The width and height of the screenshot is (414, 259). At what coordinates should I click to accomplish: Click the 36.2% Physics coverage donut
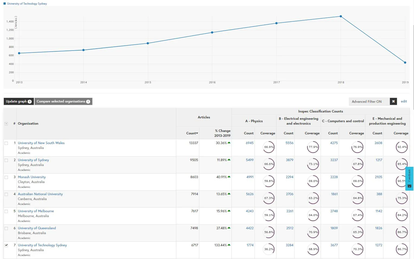tap(269, 249)
